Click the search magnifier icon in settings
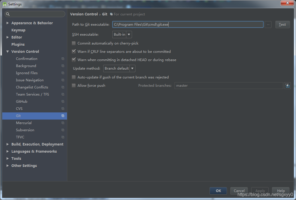Screen dimensions: 296x200 pos(8,14)
